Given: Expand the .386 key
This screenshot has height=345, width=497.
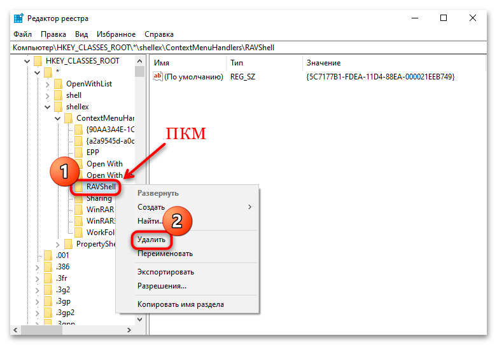Looking at the screenshot, I should click(37, 267).
